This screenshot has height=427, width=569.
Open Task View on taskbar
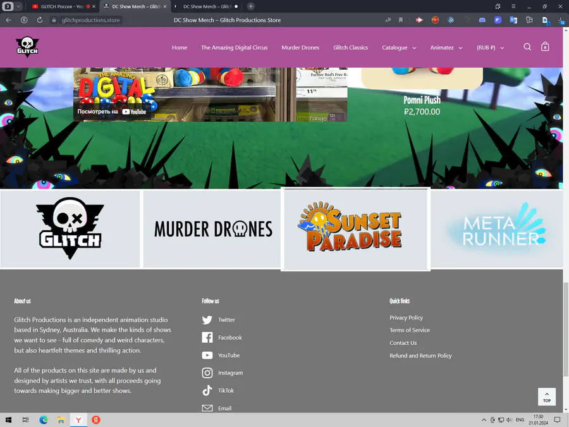pyautogui.click(x=25, y=420)
